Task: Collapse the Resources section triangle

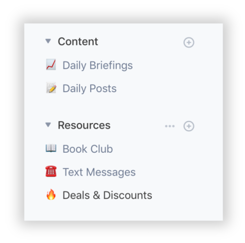Action: point(48,125)
